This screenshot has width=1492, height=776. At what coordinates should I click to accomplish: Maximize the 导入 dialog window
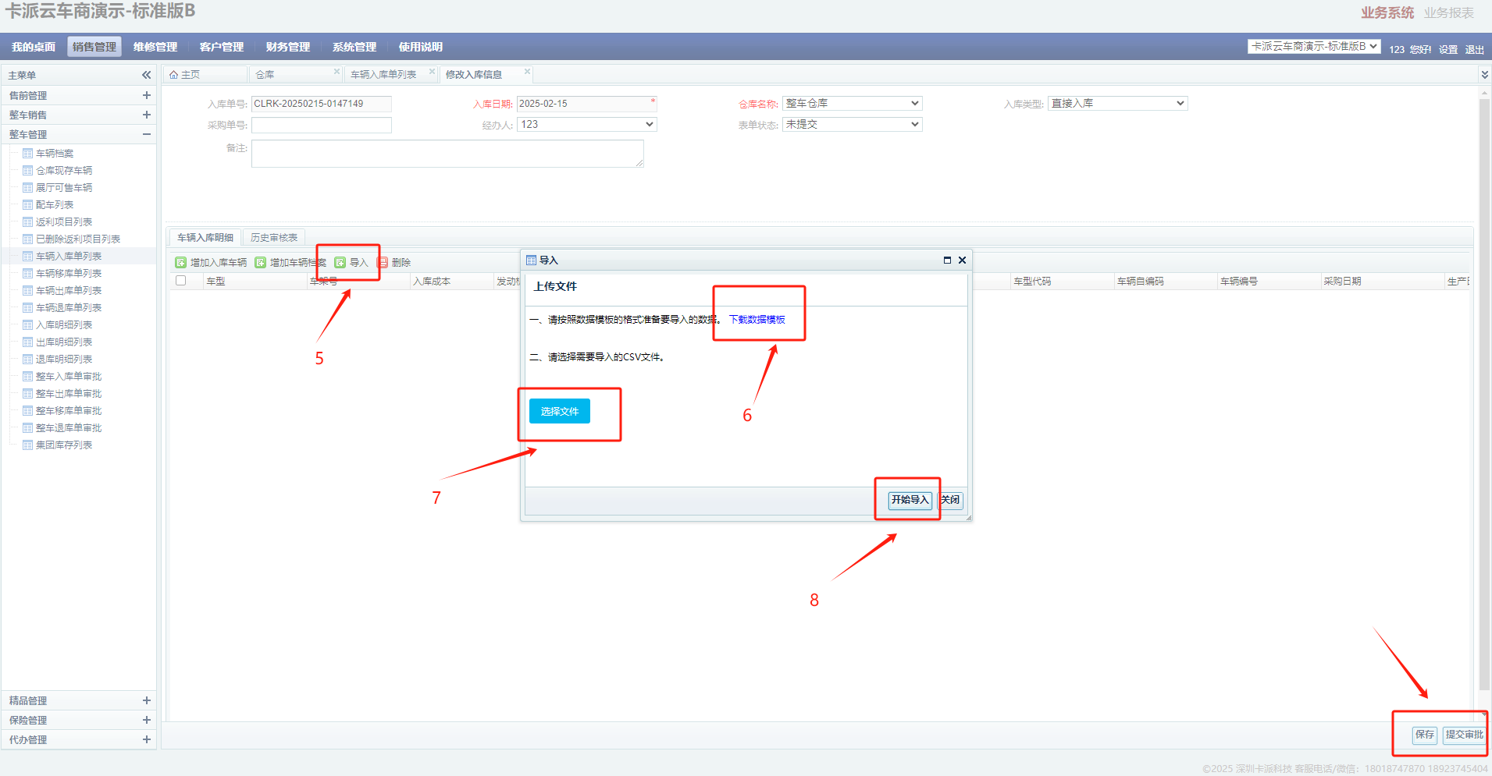(x=947, y=260)
